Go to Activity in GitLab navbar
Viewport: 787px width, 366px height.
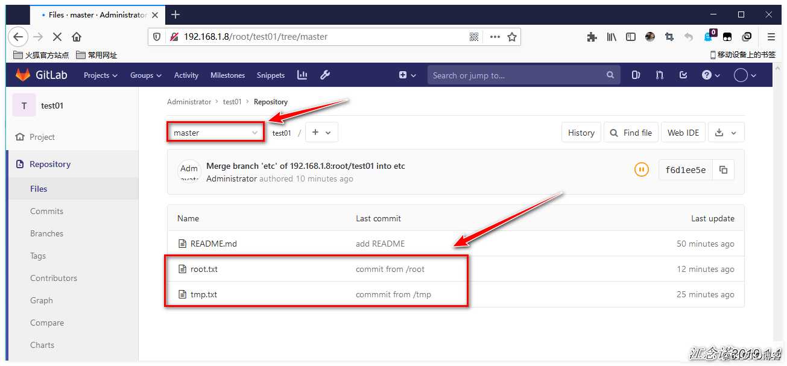coord(186,75)
